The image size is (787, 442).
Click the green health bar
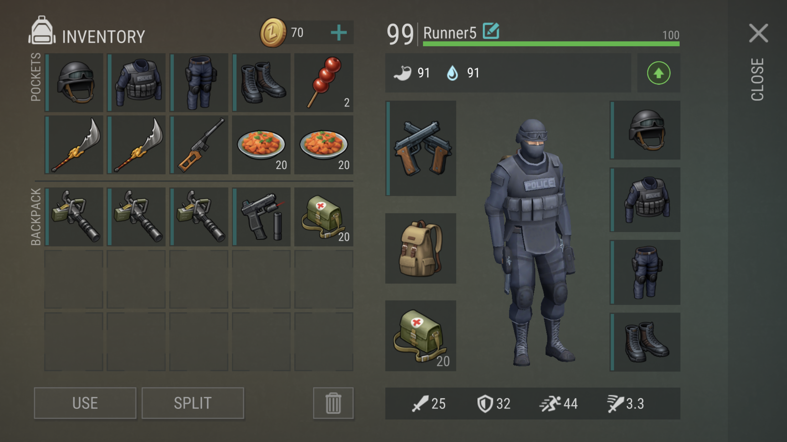coord(551,44)
